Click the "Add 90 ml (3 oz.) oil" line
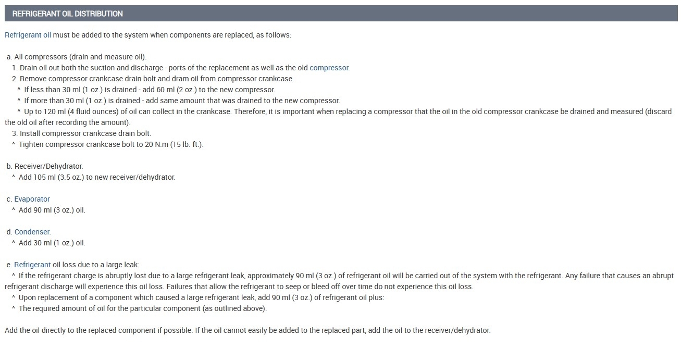The image size is (681, 348). click(x=52, y=210)
